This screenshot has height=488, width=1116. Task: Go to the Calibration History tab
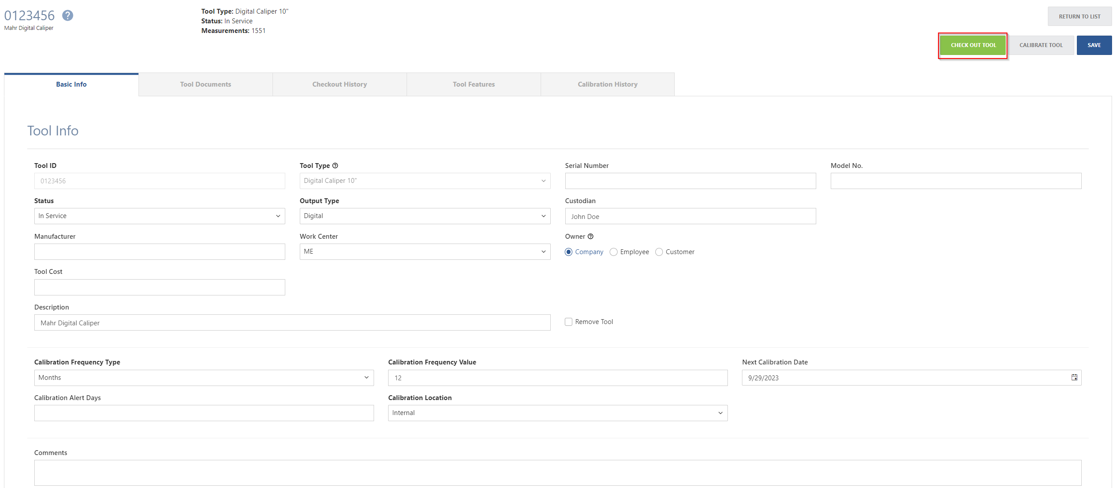[607, 84]
